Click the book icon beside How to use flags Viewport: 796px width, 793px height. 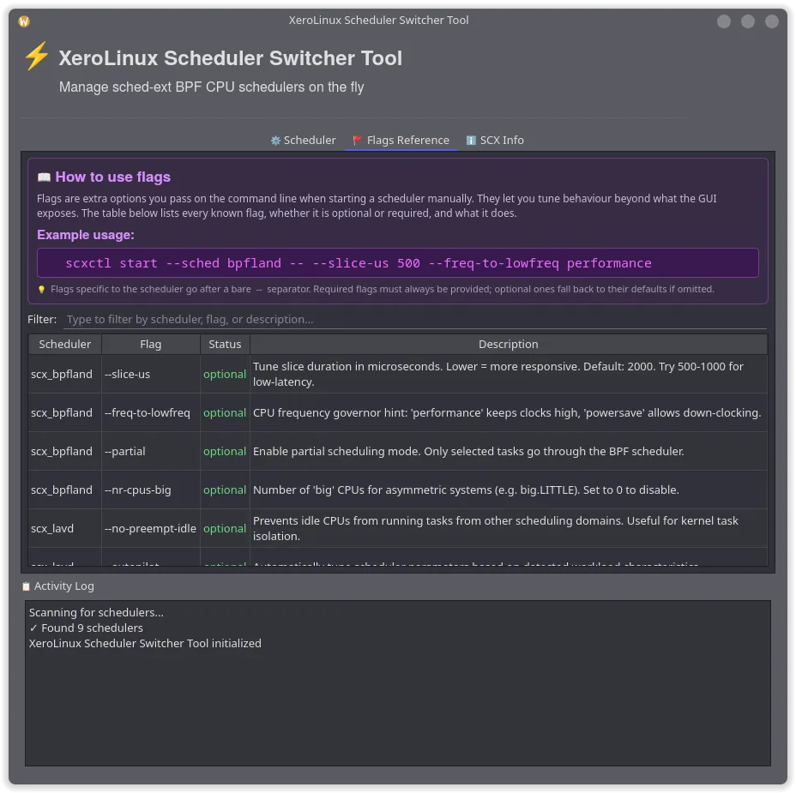(44, 177)
